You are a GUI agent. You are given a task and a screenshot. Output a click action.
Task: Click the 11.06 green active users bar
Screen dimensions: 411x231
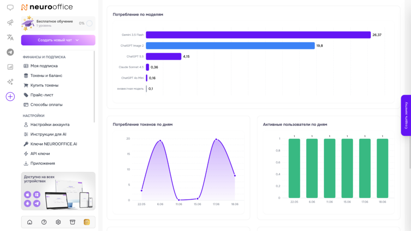pos(330,168)
